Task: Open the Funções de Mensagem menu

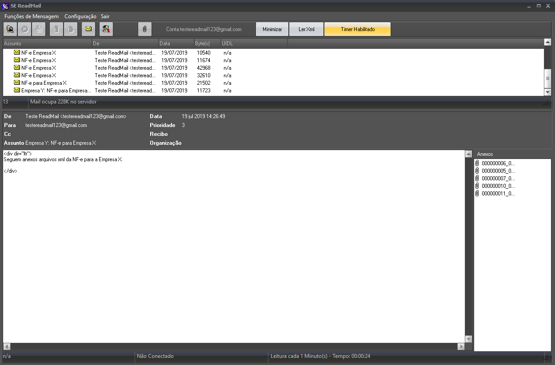Action: 32,16
